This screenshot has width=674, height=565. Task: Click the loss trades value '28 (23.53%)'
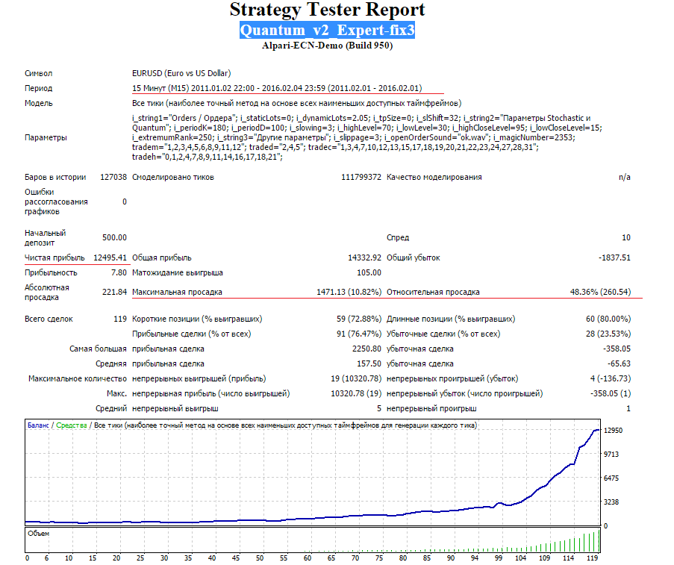[608, 334]
